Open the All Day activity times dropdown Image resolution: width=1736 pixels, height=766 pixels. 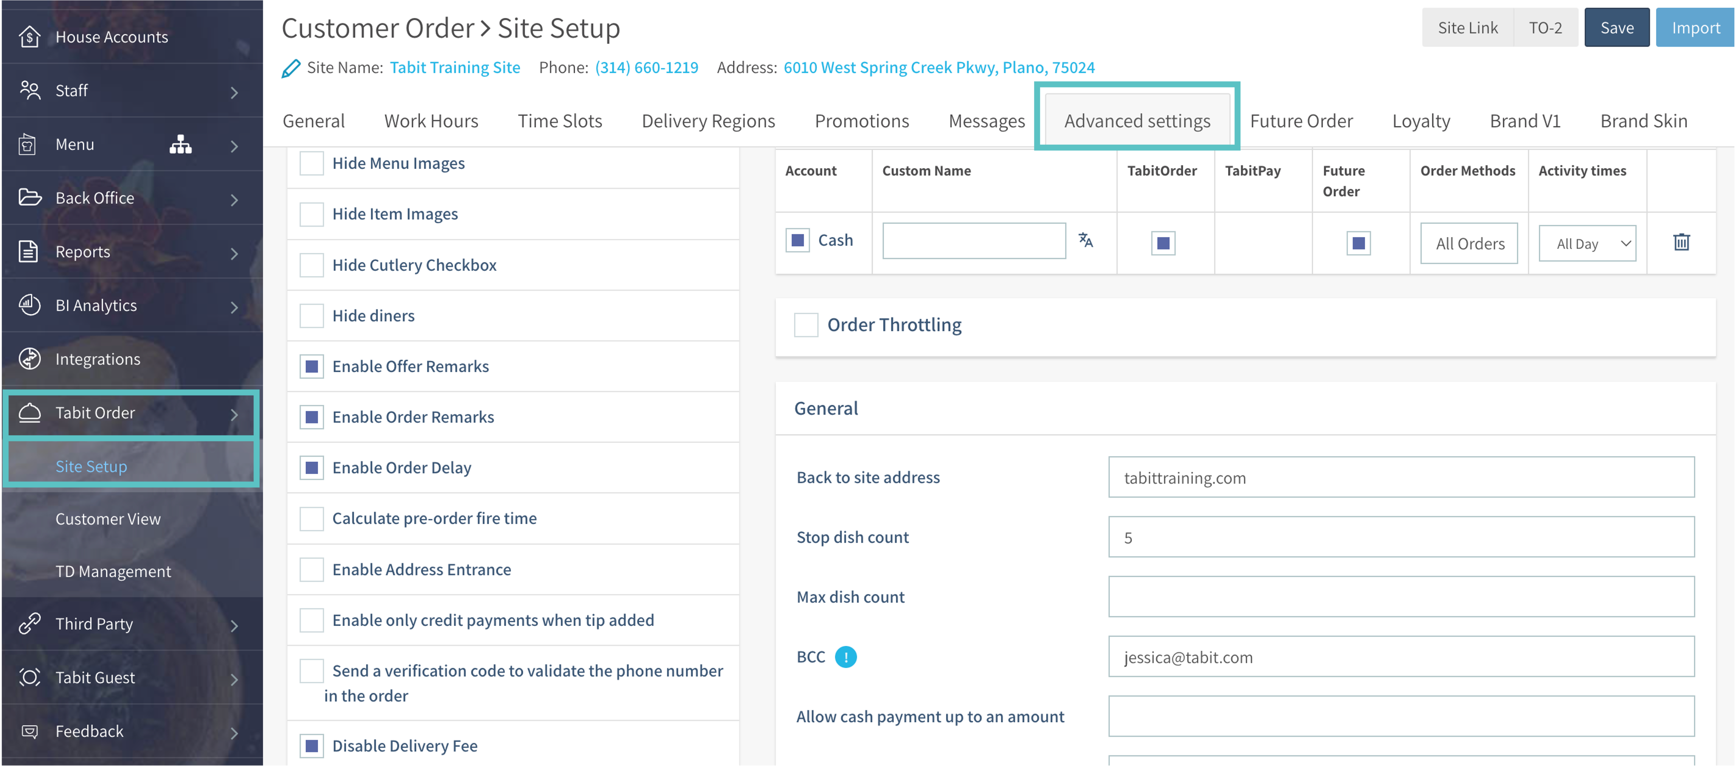click(x=1587, y=244)
